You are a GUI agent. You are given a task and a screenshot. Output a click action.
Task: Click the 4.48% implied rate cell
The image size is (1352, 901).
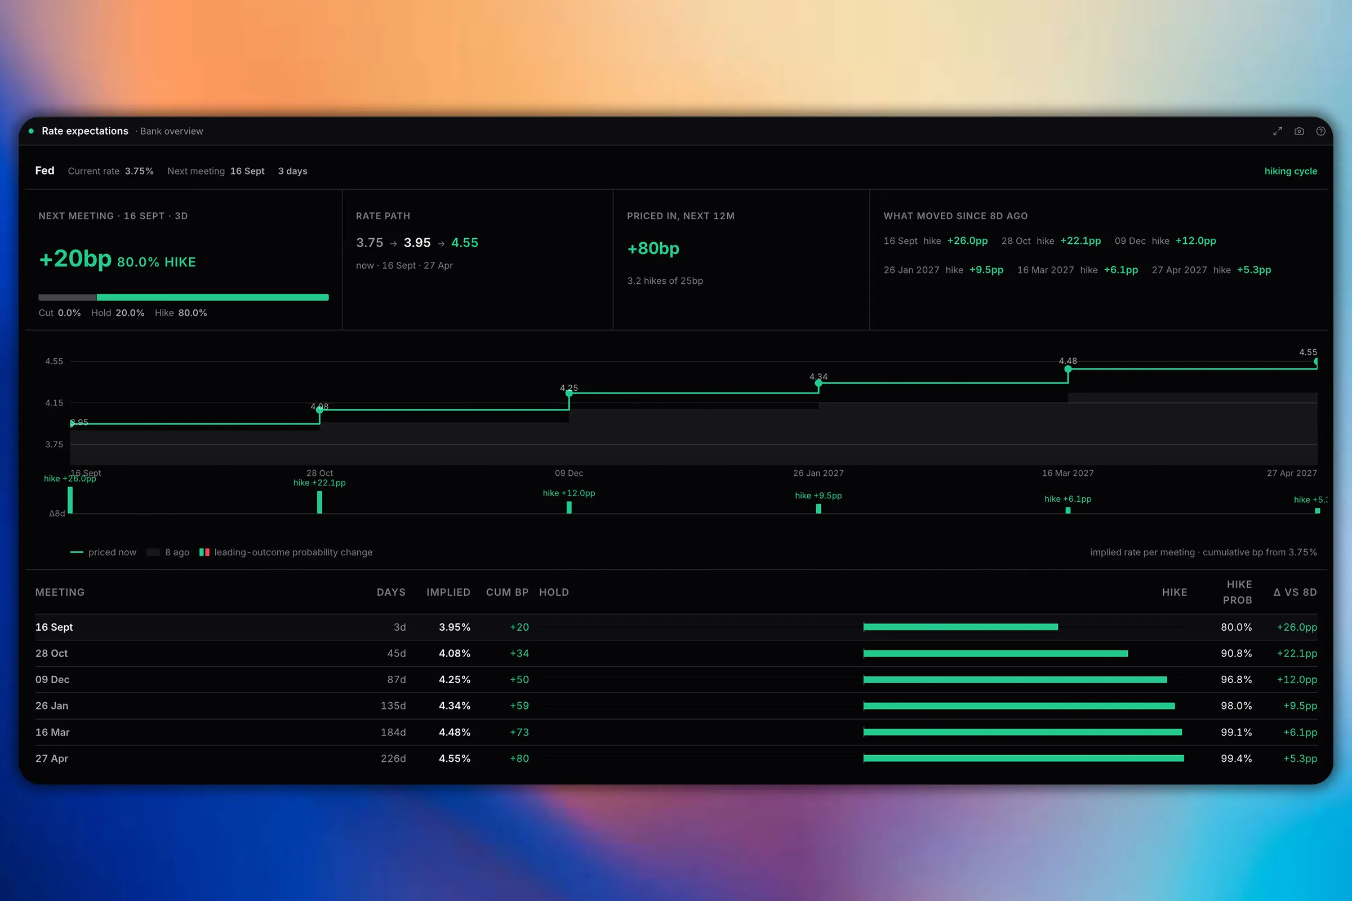pos(454,732)
